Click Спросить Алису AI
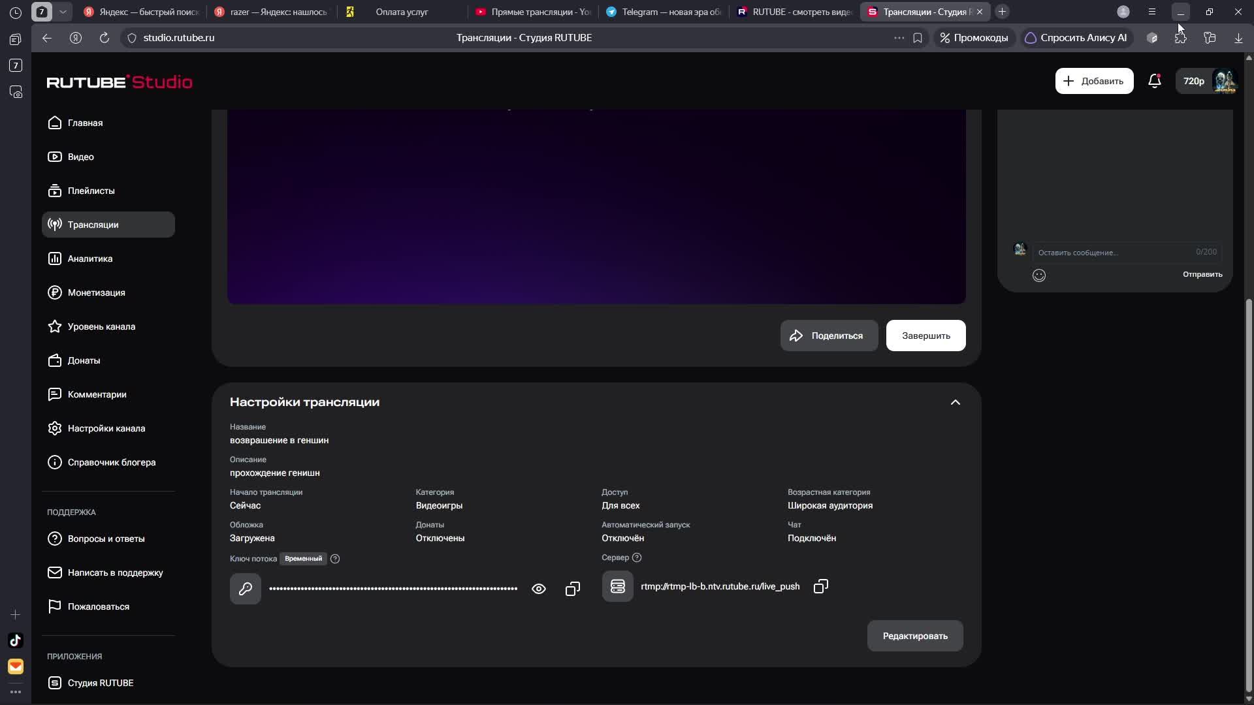 [1076, 38]
